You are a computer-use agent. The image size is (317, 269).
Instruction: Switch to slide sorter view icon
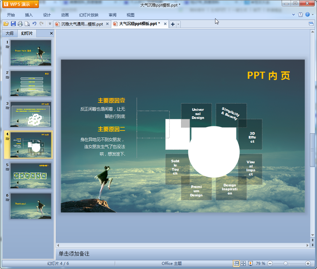pos(243,263)
